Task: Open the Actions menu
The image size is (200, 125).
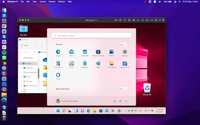Action: pyautogui.click(x=43, y=2)
